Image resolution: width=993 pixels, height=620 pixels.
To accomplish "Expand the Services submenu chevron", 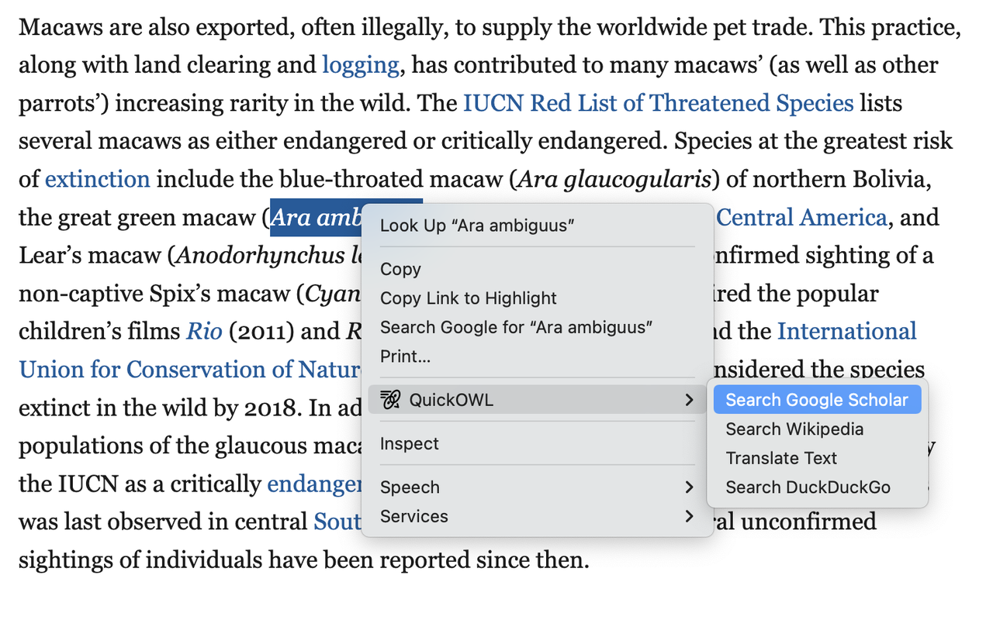I will point(689,516).
